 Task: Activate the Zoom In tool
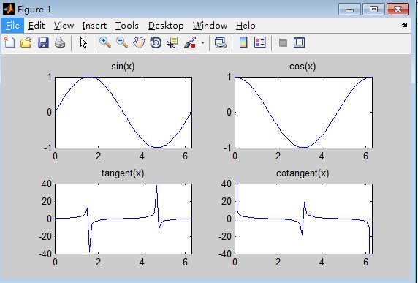pyautogui.click(x=105, y=42)
